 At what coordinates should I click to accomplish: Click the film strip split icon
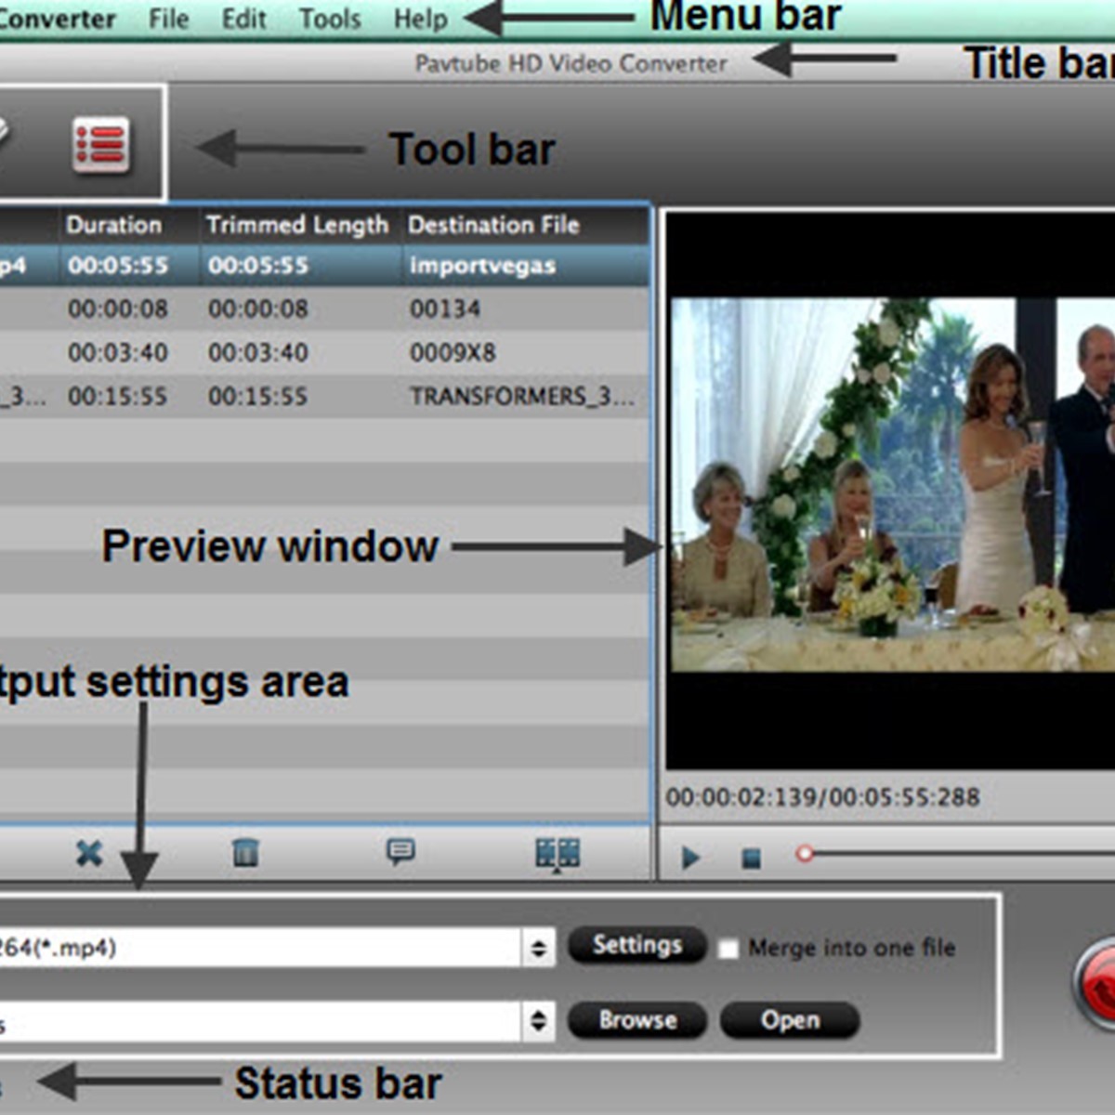[x=557, y=853]
